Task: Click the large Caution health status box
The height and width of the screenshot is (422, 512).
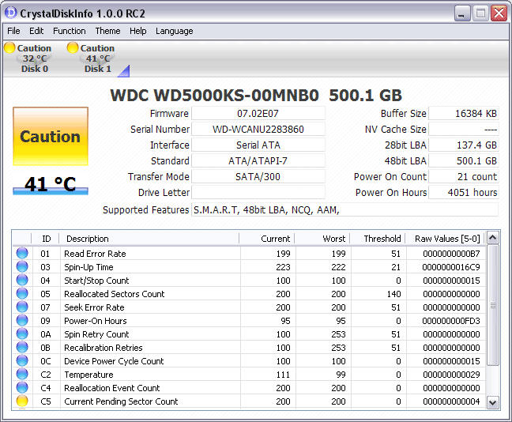Action: (51, 136)
